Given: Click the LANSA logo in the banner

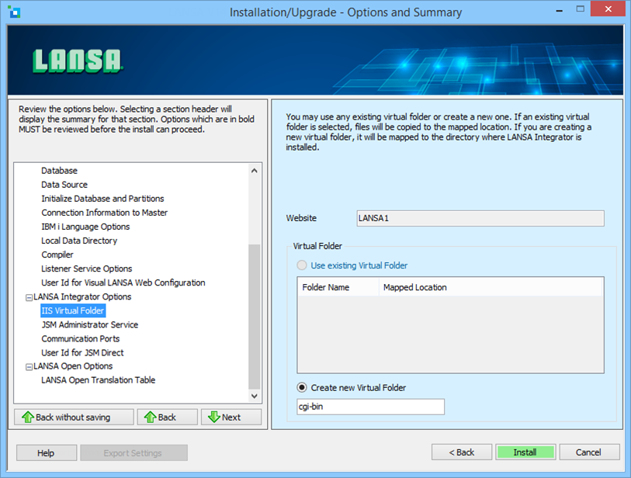Looking at the screenshot, I should (x=78, y=61).
